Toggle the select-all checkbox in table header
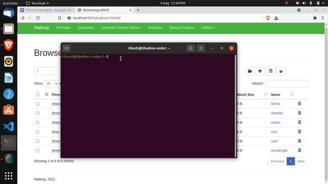Image resolution: width=328 pixels, height=184 pixels. (37, 94)
